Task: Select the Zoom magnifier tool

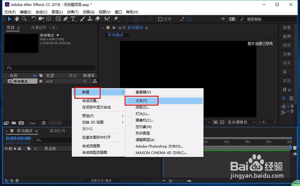Action: click(24, 19)
